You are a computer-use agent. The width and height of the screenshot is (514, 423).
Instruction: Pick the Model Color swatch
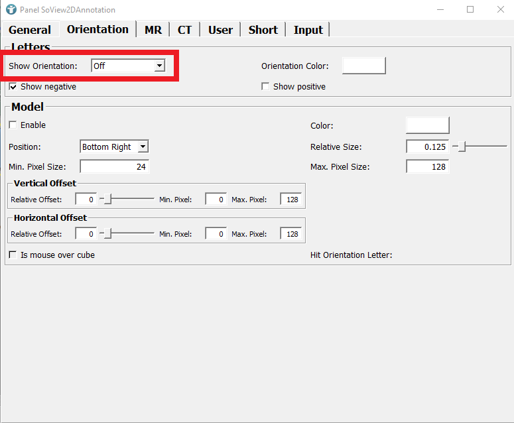pyautogui.click(x=427, y=125)
